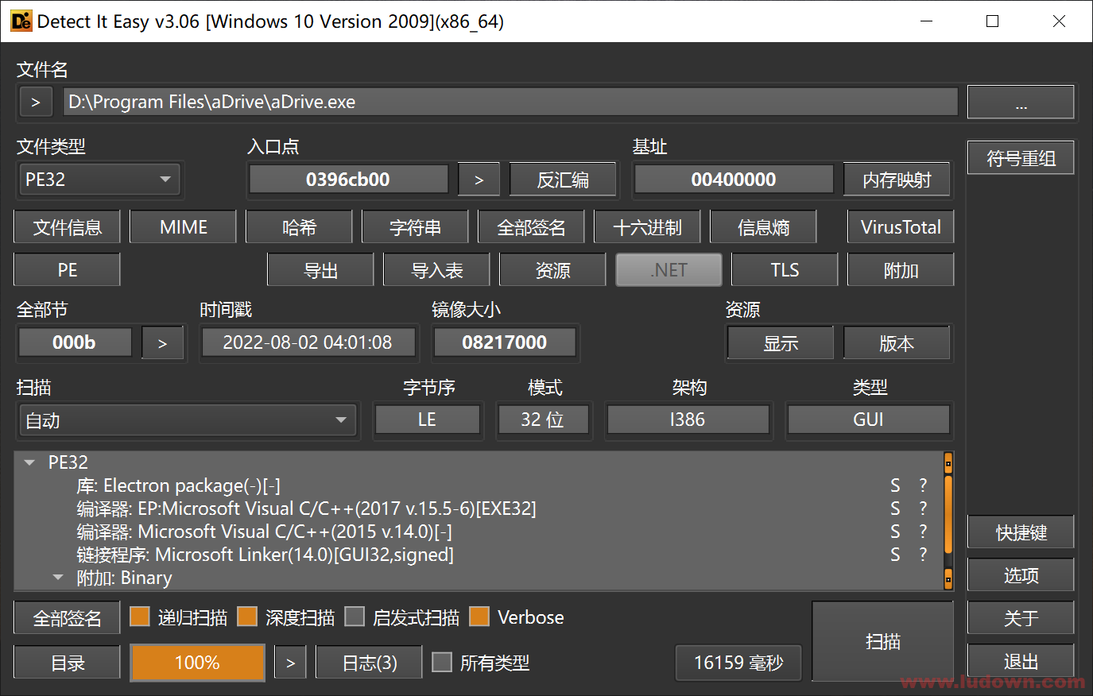Click the > button after progress bar
Screen dimensions: 1093x696
point(291,663)
